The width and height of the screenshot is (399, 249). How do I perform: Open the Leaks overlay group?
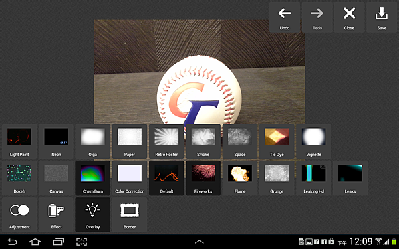point(350,178)
